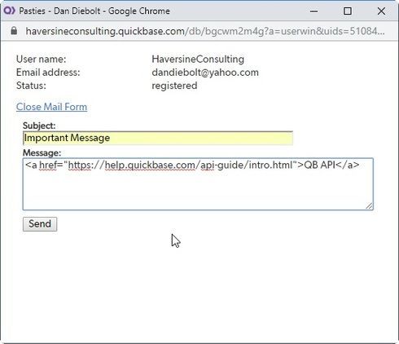This screenshot has width=399, height=344.
Task: Click the help.quickbase.com URL inside message
Action: click(180, 165)
